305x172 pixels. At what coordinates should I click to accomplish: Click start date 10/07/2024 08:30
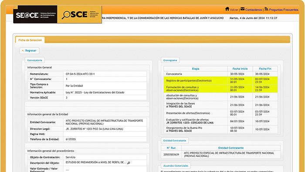[x=237, y=129]
